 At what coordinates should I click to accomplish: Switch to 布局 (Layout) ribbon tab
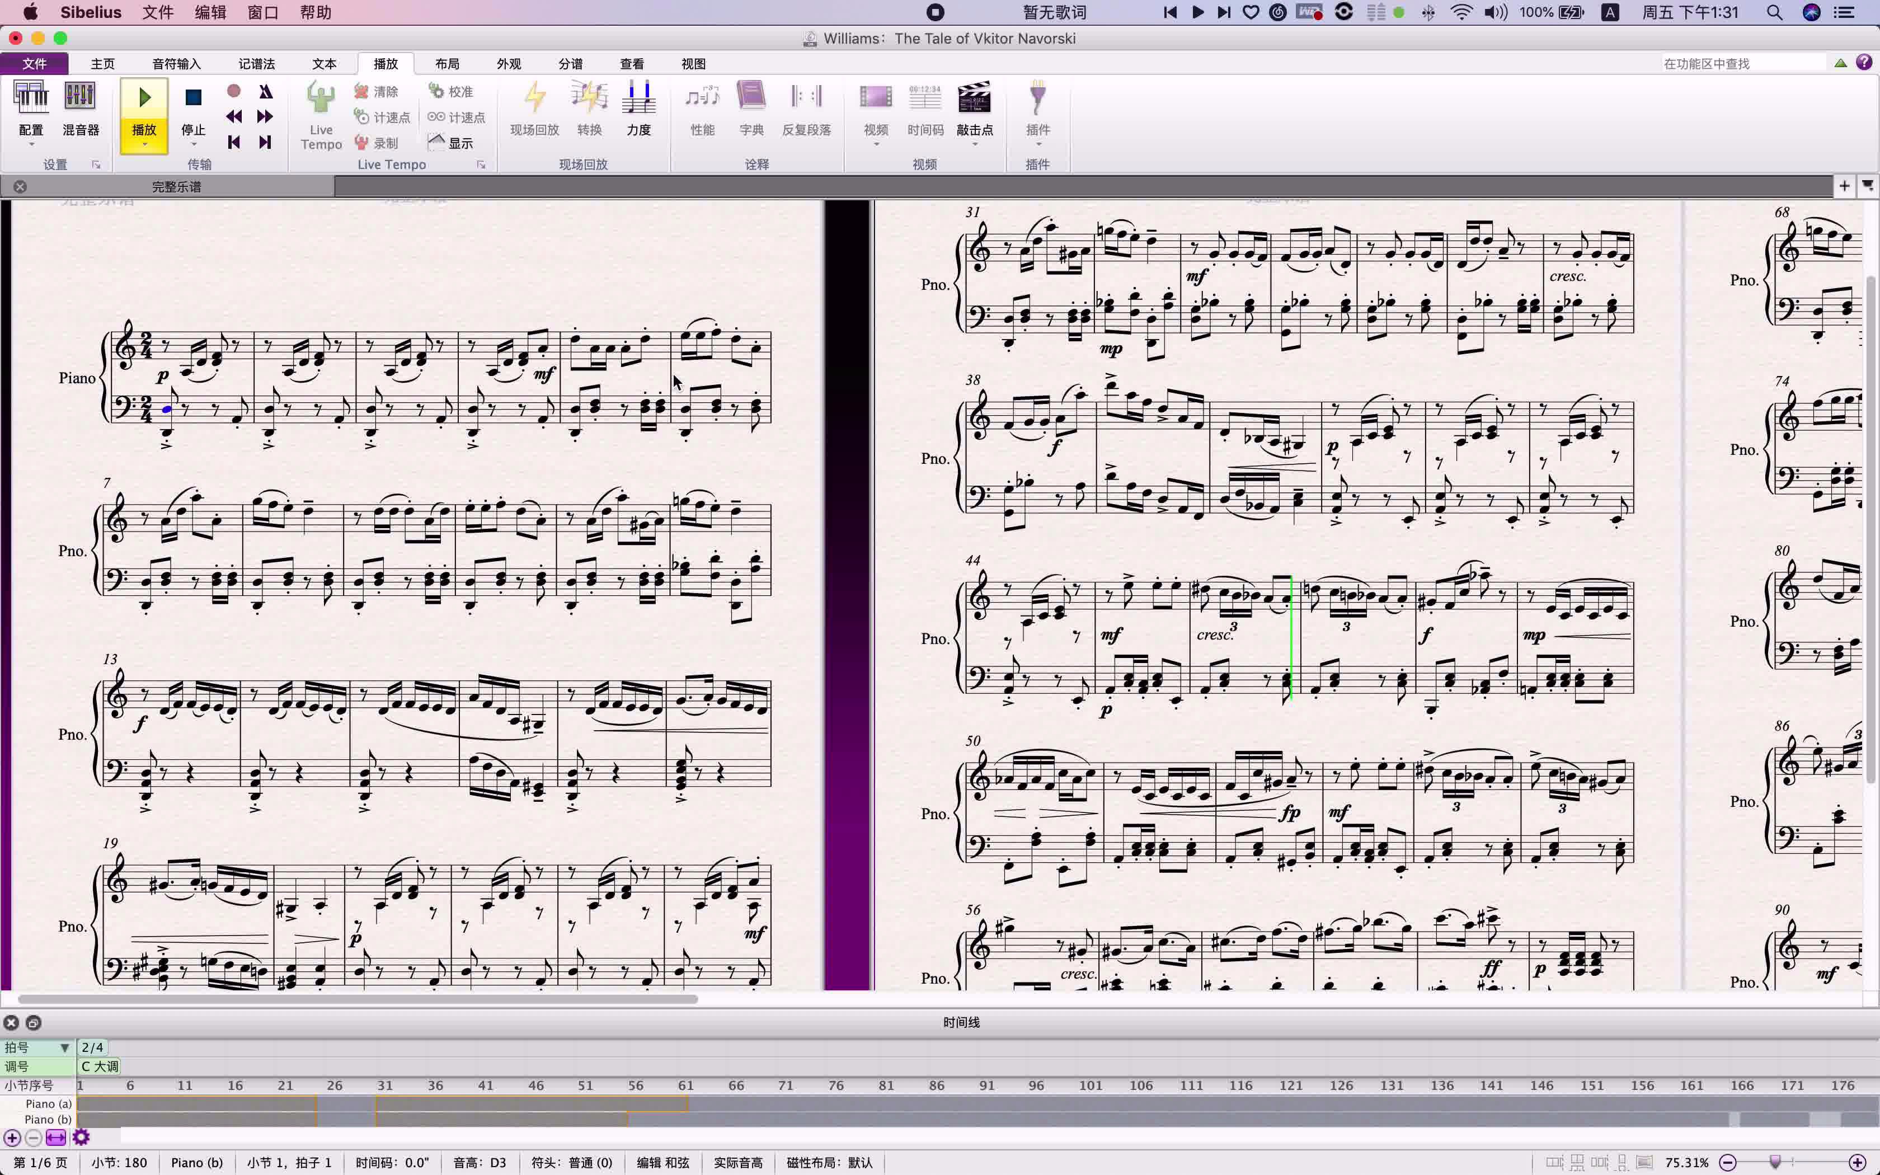point(448,64)
